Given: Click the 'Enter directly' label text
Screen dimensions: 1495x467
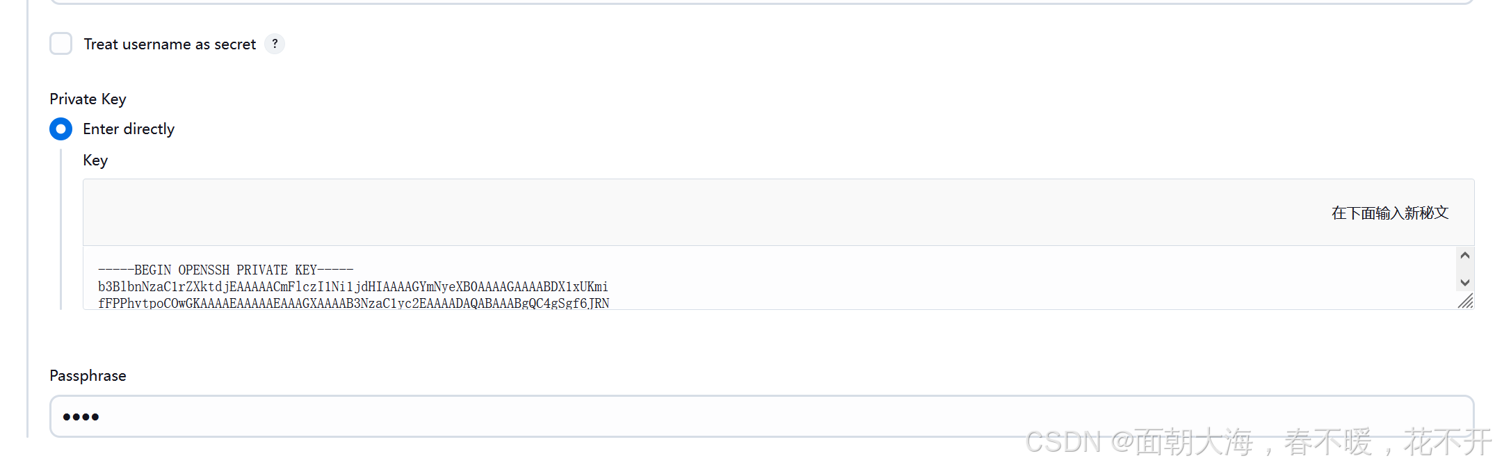Looking at the screenshot, I should [x=129, y=129].
